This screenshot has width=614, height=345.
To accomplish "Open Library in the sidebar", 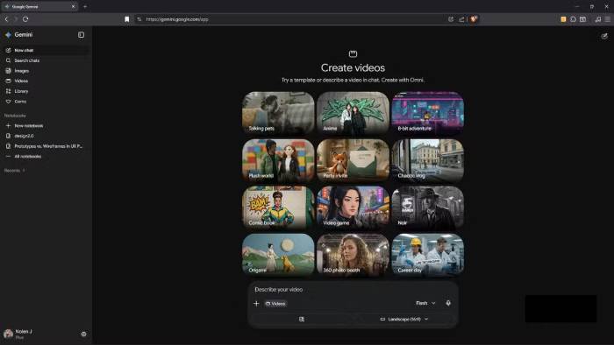I will pyautogui.click(x=46, y=91).
